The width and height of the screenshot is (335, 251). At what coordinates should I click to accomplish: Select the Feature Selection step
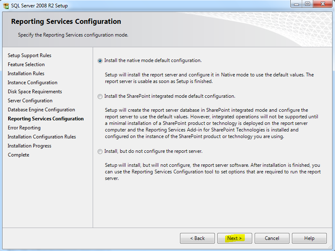pyautogui.click(x=26, y=64)
